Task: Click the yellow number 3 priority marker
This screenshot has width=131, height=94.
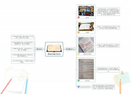Action: click(x=79, y=54)
